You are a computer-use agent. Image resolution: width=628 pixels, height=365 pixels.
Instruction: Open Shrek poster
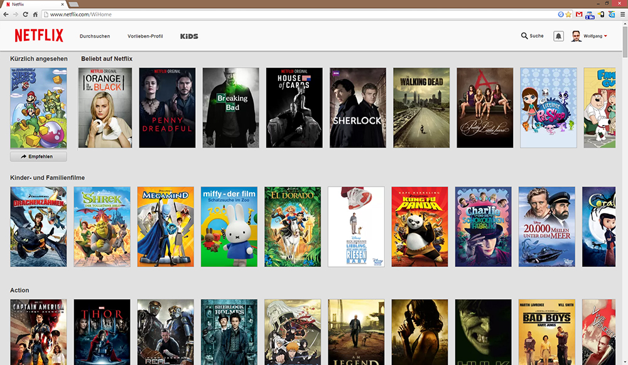[102, 227]
